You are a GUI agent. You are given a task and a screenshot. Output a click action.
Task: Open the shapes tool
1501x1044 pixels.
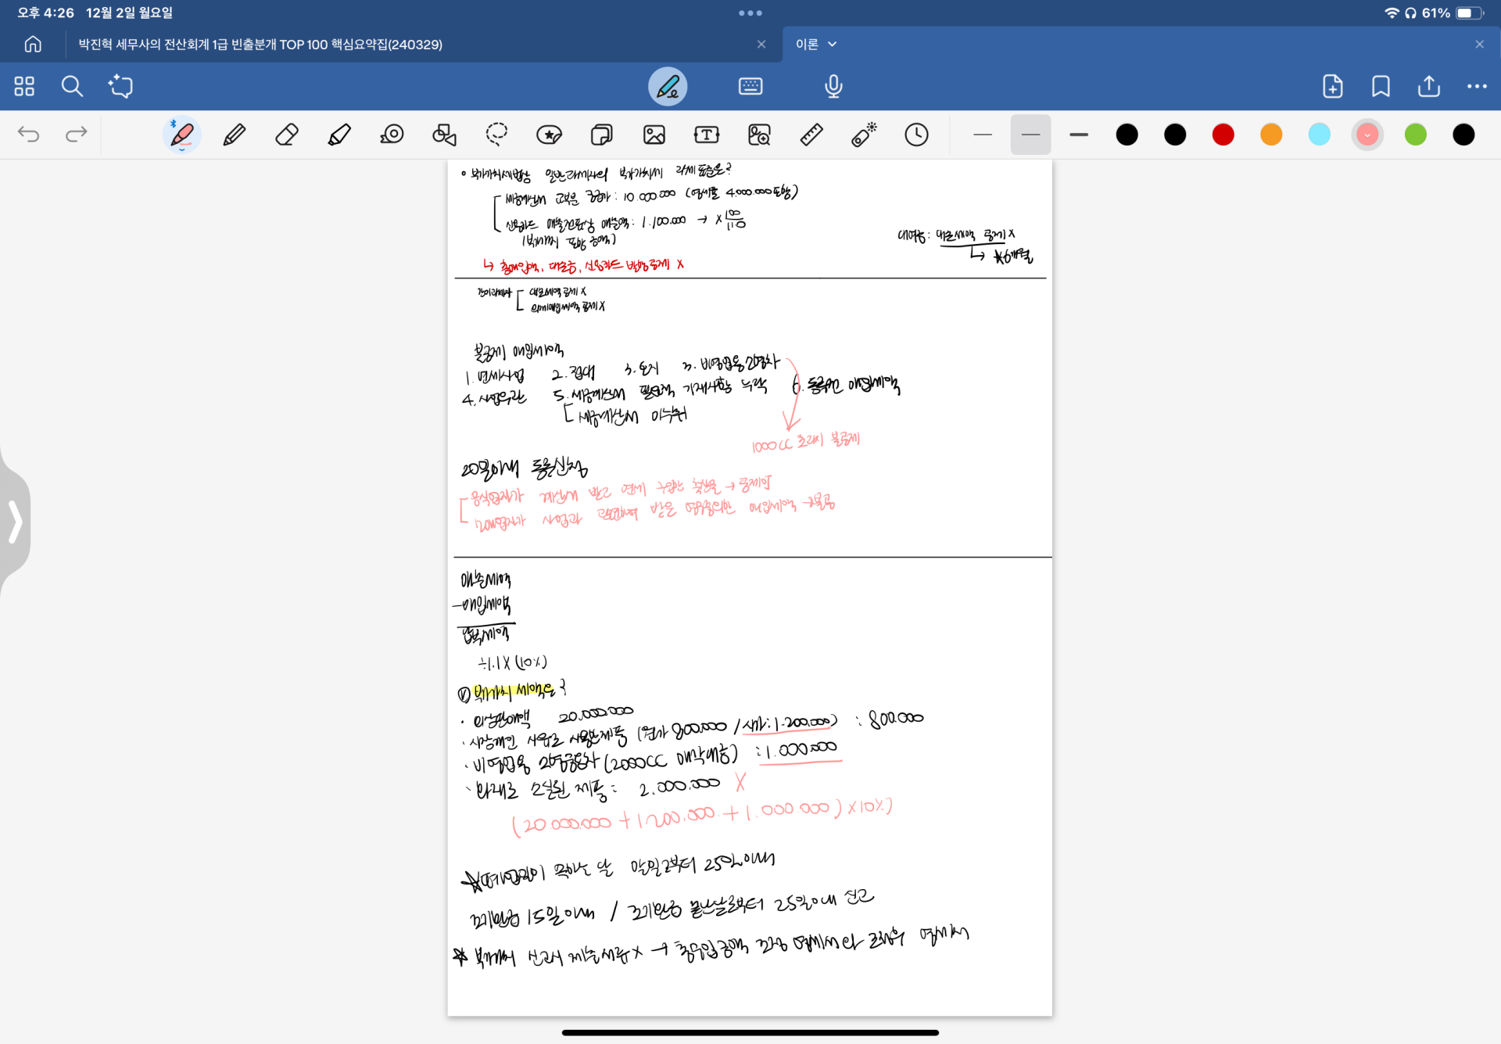[444, 135]
